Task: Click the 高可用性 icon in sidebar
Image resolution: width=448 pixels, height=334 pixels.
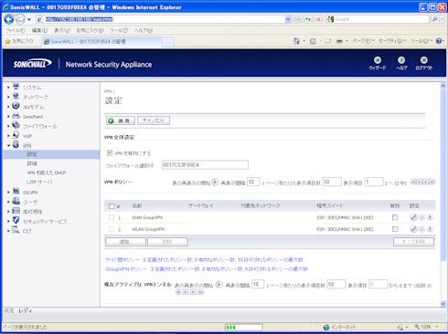Action: pos(16,211)
